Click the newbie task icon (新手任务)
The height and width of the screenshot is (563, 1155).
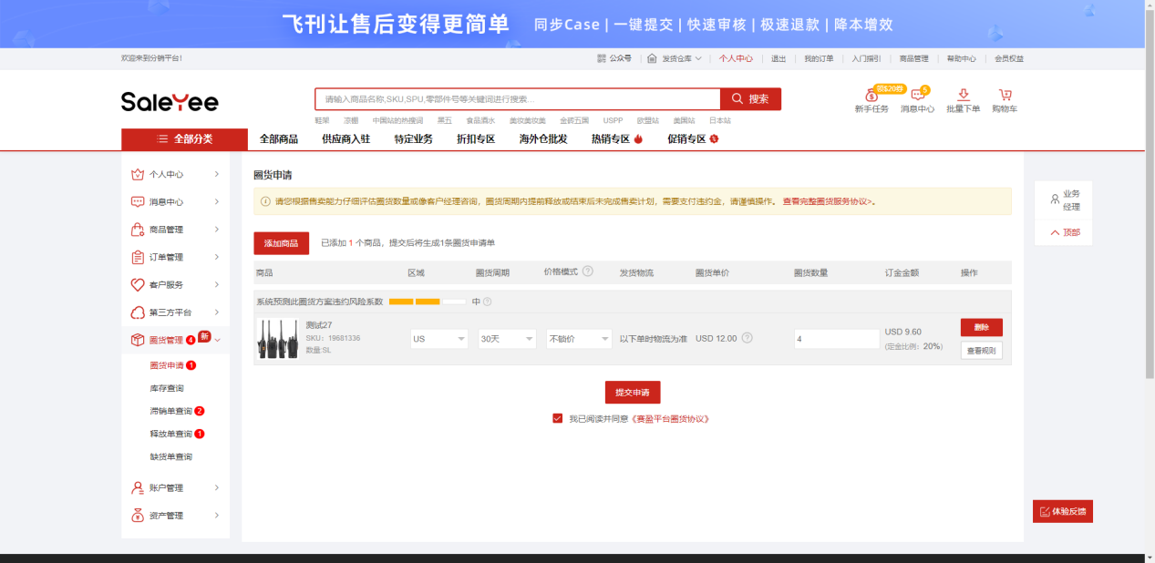(x=871, y=96)
